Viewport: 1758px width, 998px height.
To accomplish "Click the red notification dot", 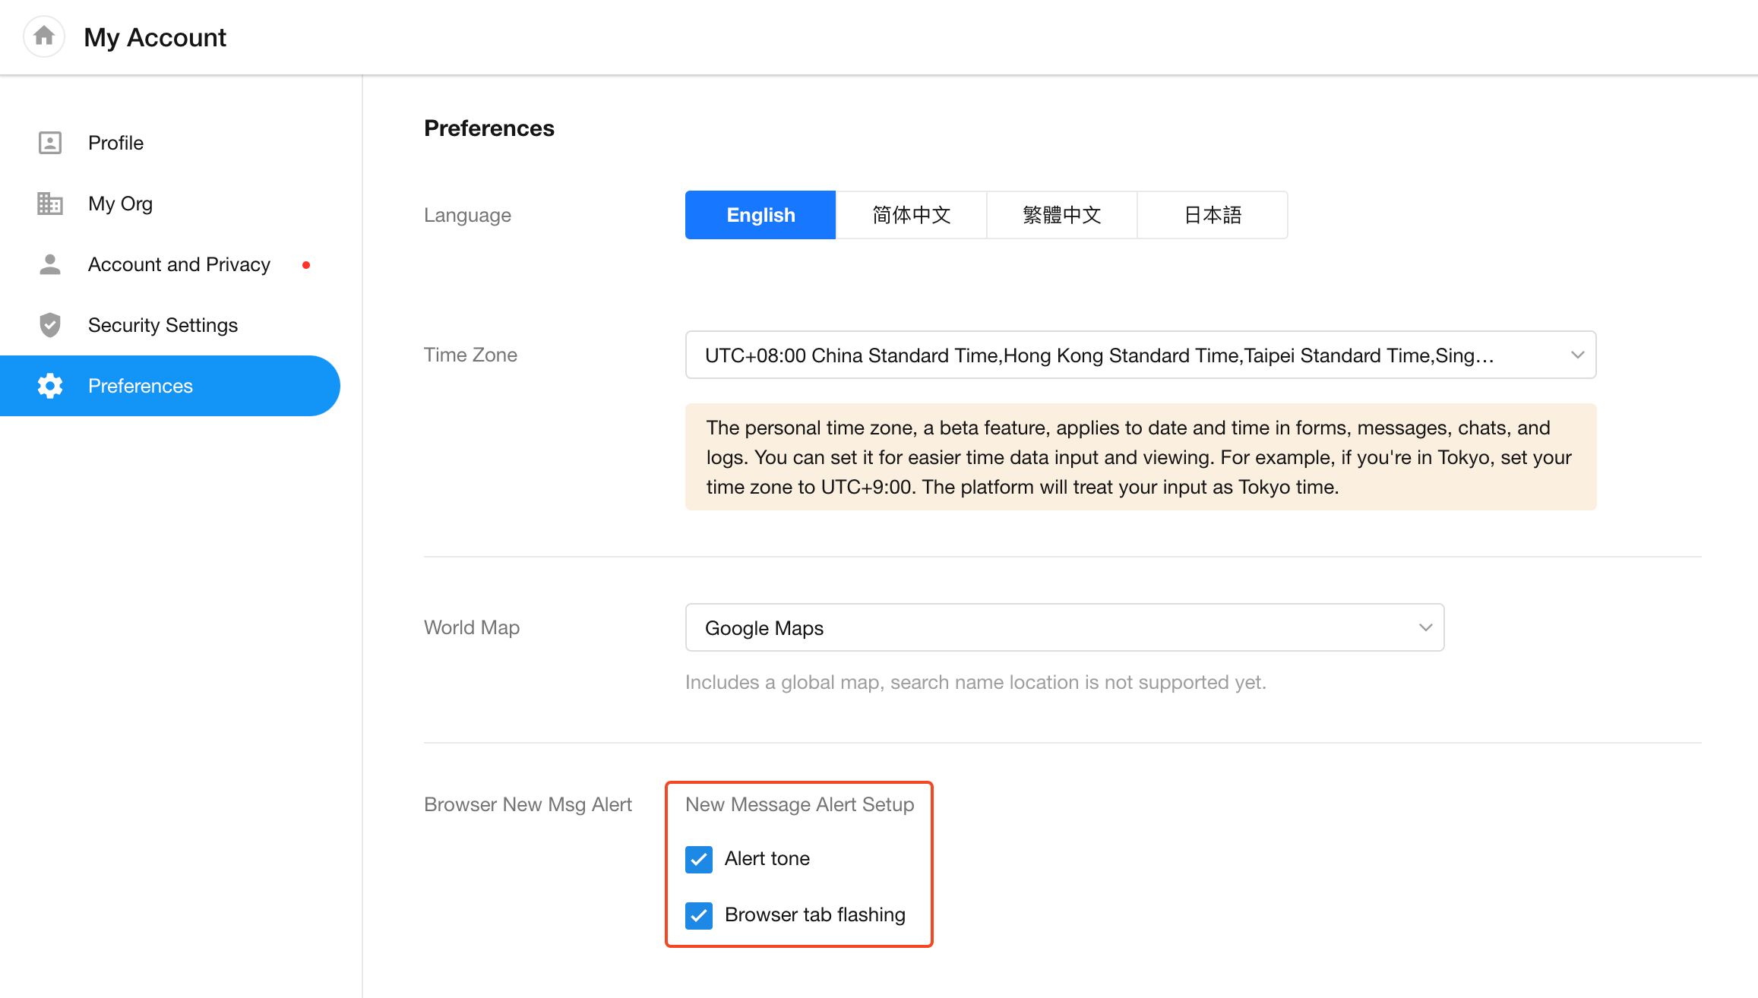I will pos(306,265).
